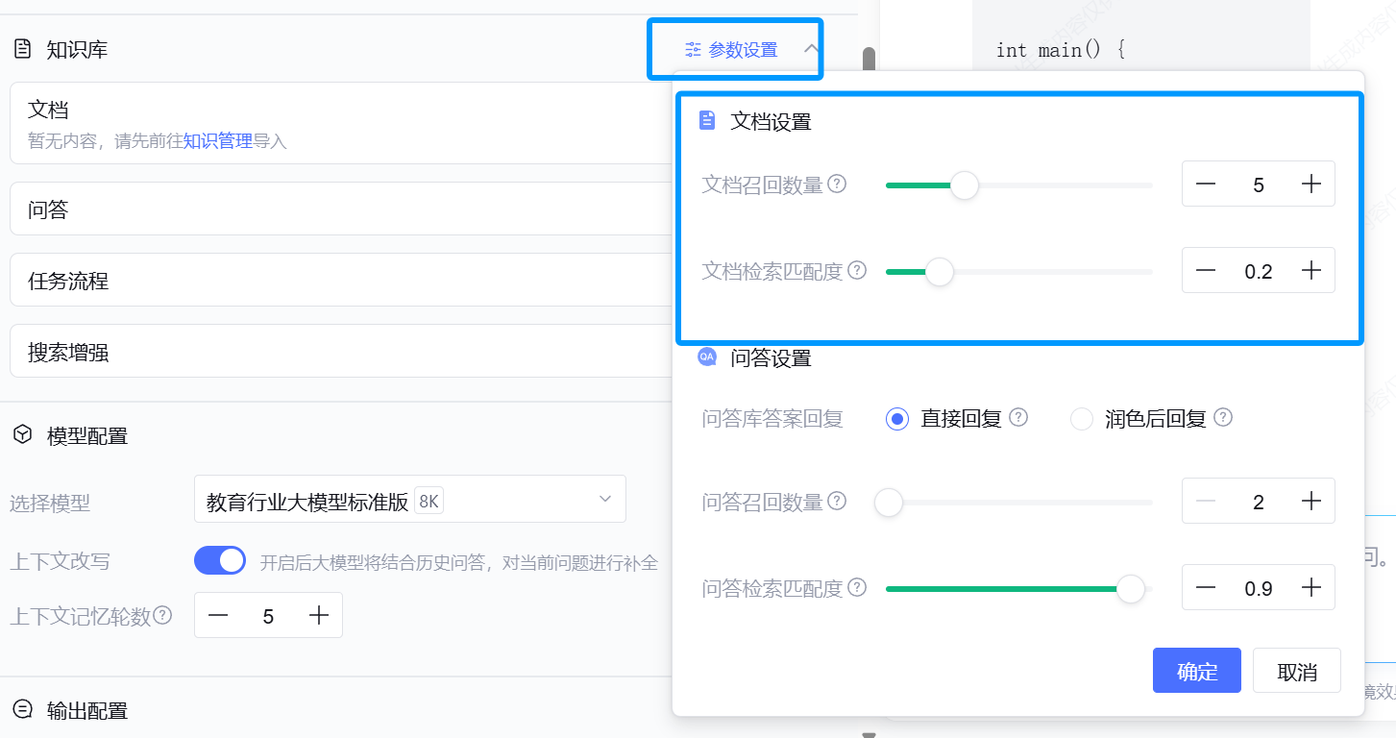The image size is (1396, 738).
Task: Open the 知识管理 link
Action: (218, 141)
